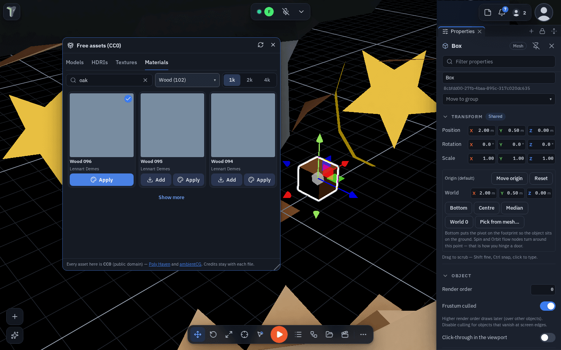Screen dimensions: 561x350
Task: Open the Move to group dropdown
Action: coord(499,99)
